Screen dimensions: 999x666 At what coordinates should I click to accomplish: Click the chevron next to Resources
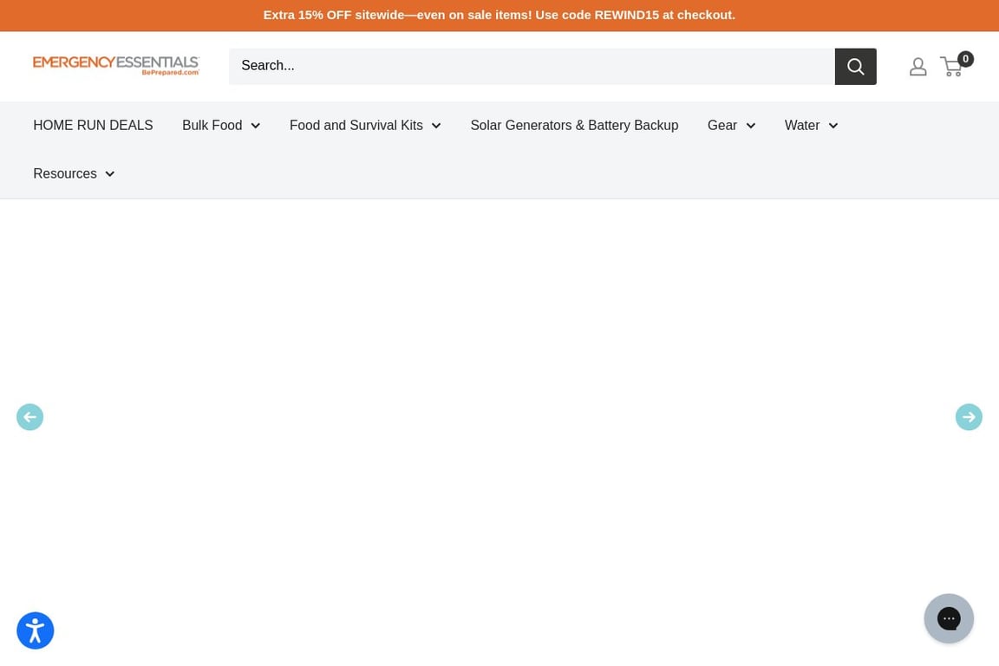coord(110,174)
